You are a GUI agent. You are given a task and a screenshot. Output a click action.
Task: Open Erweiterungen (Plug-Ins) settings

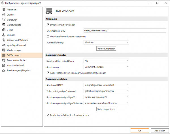(22, 70)
